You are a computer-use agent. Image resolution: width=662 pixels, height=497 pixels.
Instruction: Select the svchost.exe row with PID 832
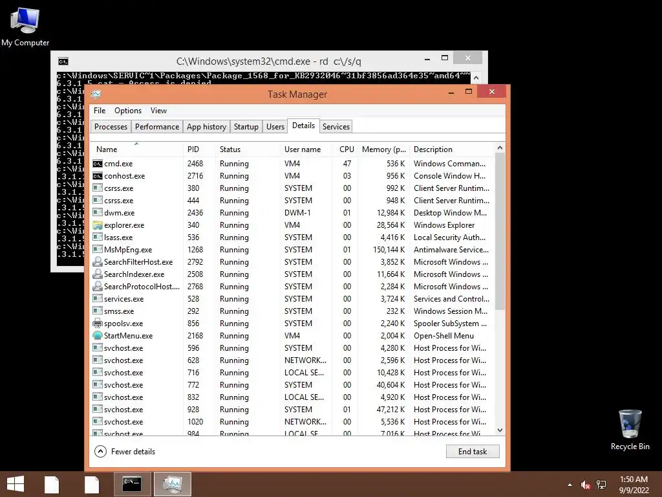coord(292,397)
